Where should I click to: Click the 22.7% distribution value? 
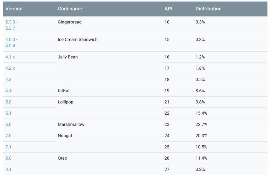201,124
